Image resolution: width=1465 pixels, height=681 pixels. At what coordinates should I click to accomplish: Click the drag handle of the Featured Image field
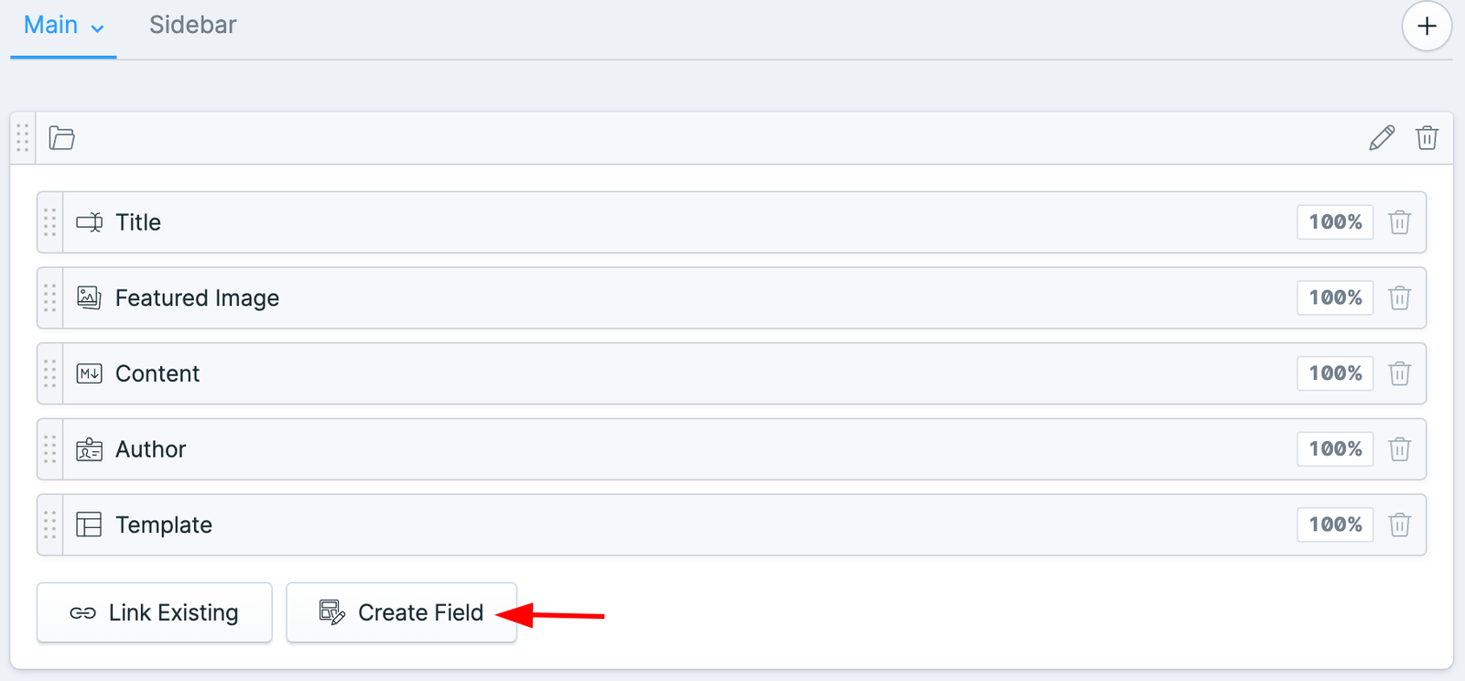[x=50, y=298]
